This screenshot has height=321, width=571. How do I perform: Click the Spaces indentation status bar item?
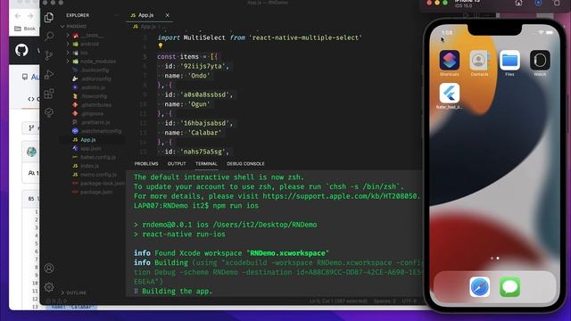(385, 301)
